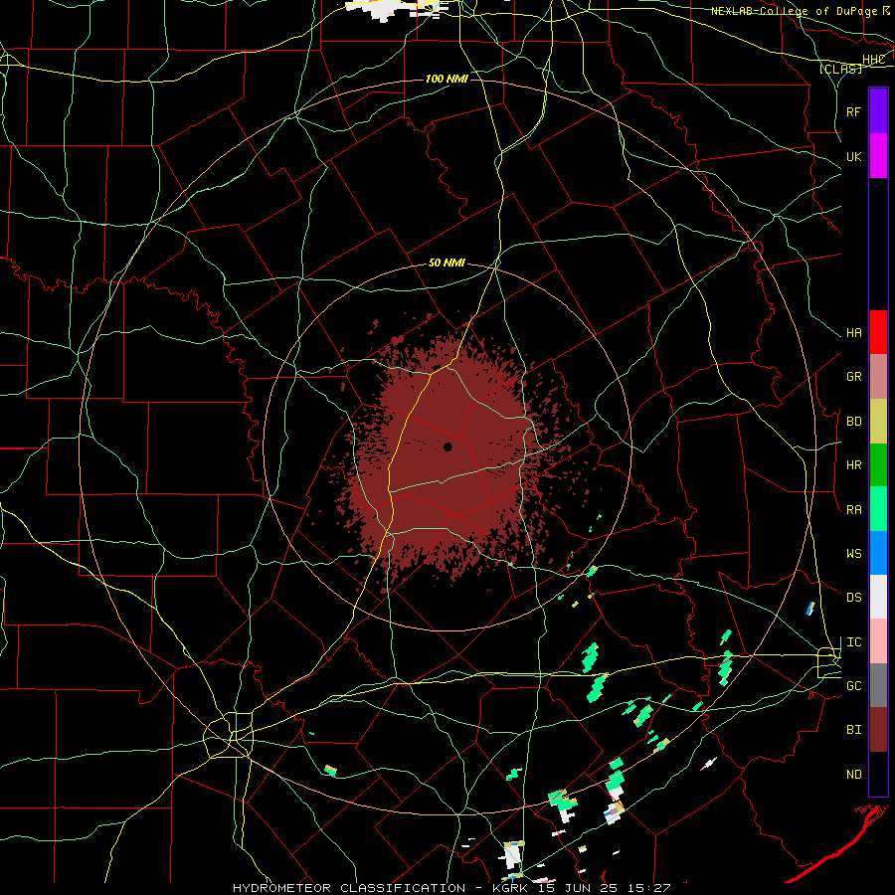The height and width of the screenshot is (895, 895).
Task: Click the 'BD' legend label
Action: 854,422
